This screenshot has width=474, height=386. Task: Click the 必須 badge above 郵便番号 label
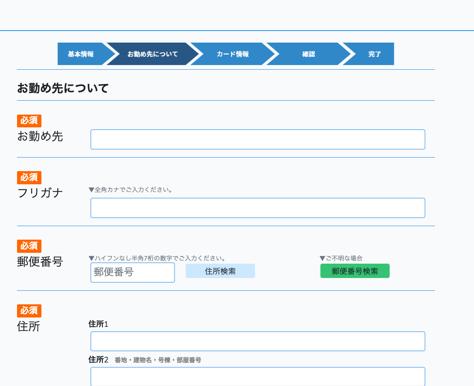pyautogui.click(x=29, y=246)
